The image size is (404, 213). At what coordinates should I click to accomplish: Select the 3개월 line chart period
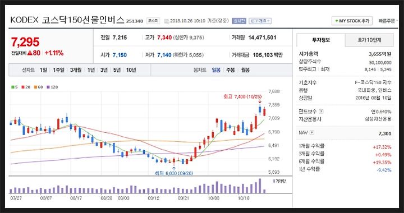(x=76, y=70)
